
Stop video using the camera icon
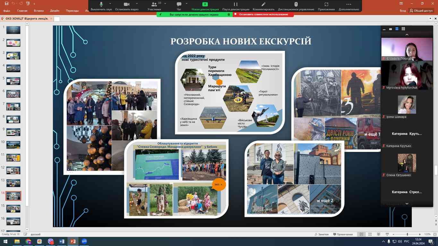point(126,4)
